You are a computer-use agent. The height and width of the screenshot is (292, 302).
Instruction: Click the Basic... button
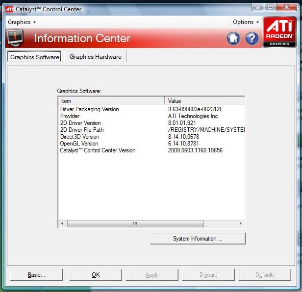coord(36,275)
